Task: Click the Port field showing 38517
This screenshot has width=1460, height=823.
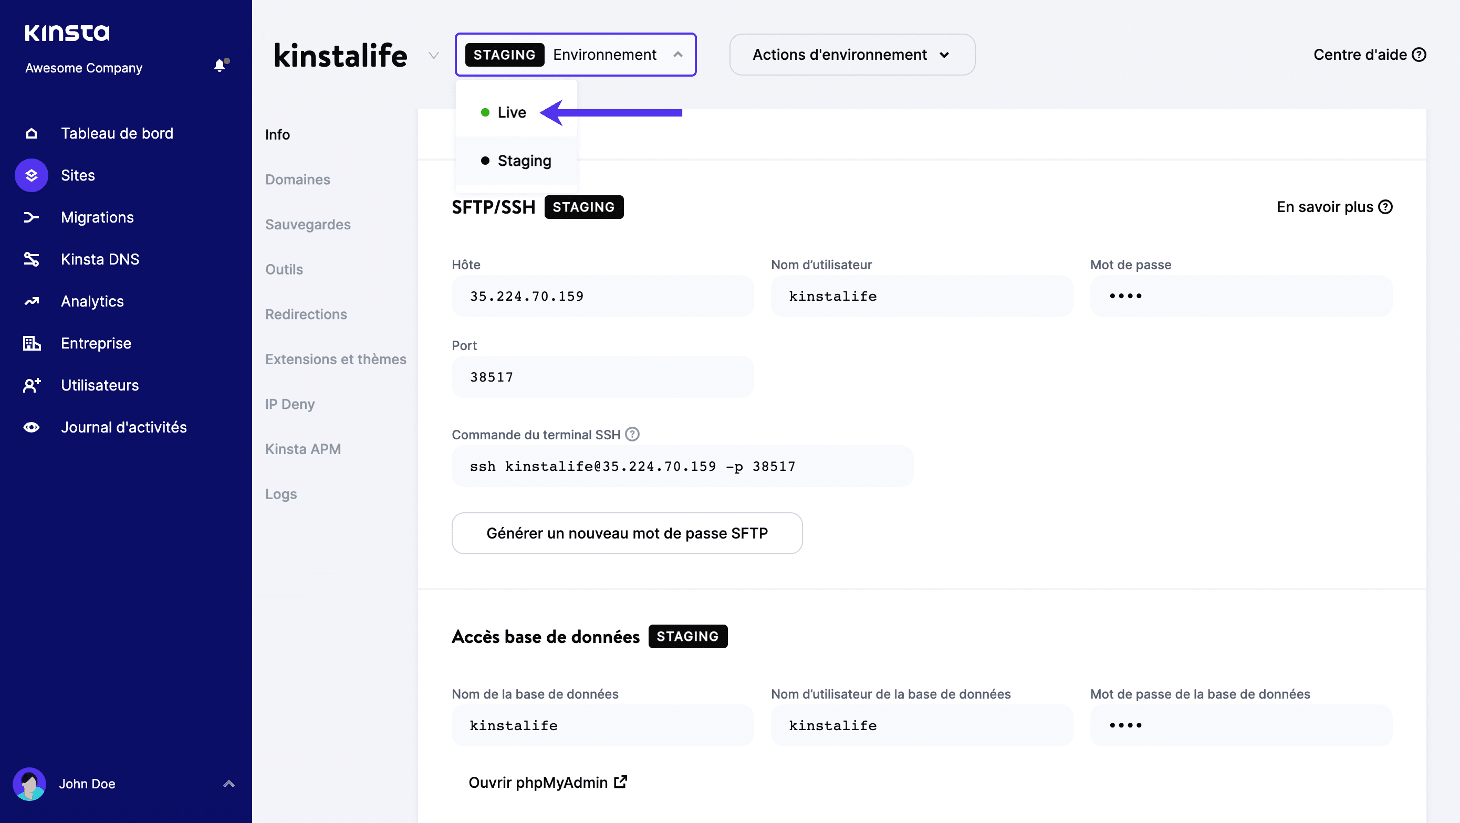Action: coord(602,376)
